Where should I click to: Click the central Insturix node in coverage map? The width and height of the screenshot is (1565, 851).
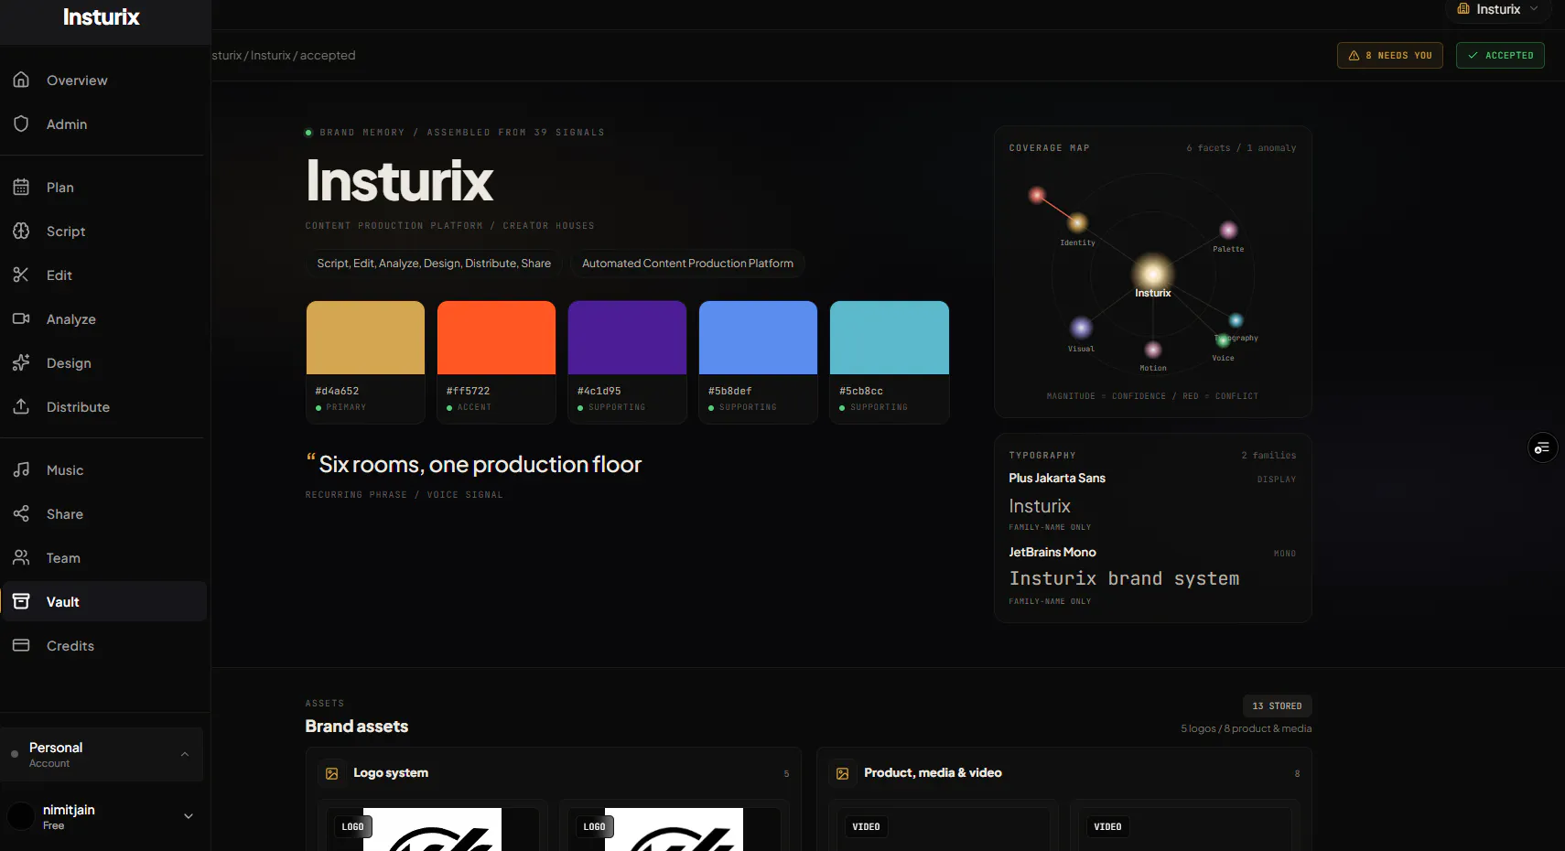click(1152, 273)
